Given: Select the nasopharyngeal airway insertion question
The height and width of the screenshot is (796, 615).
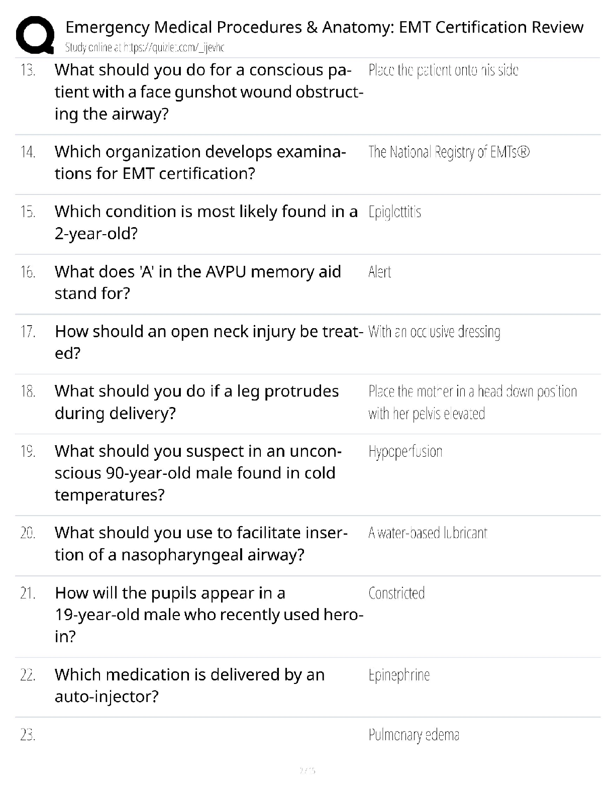Looking at the screenshot, I should point(201,544).
